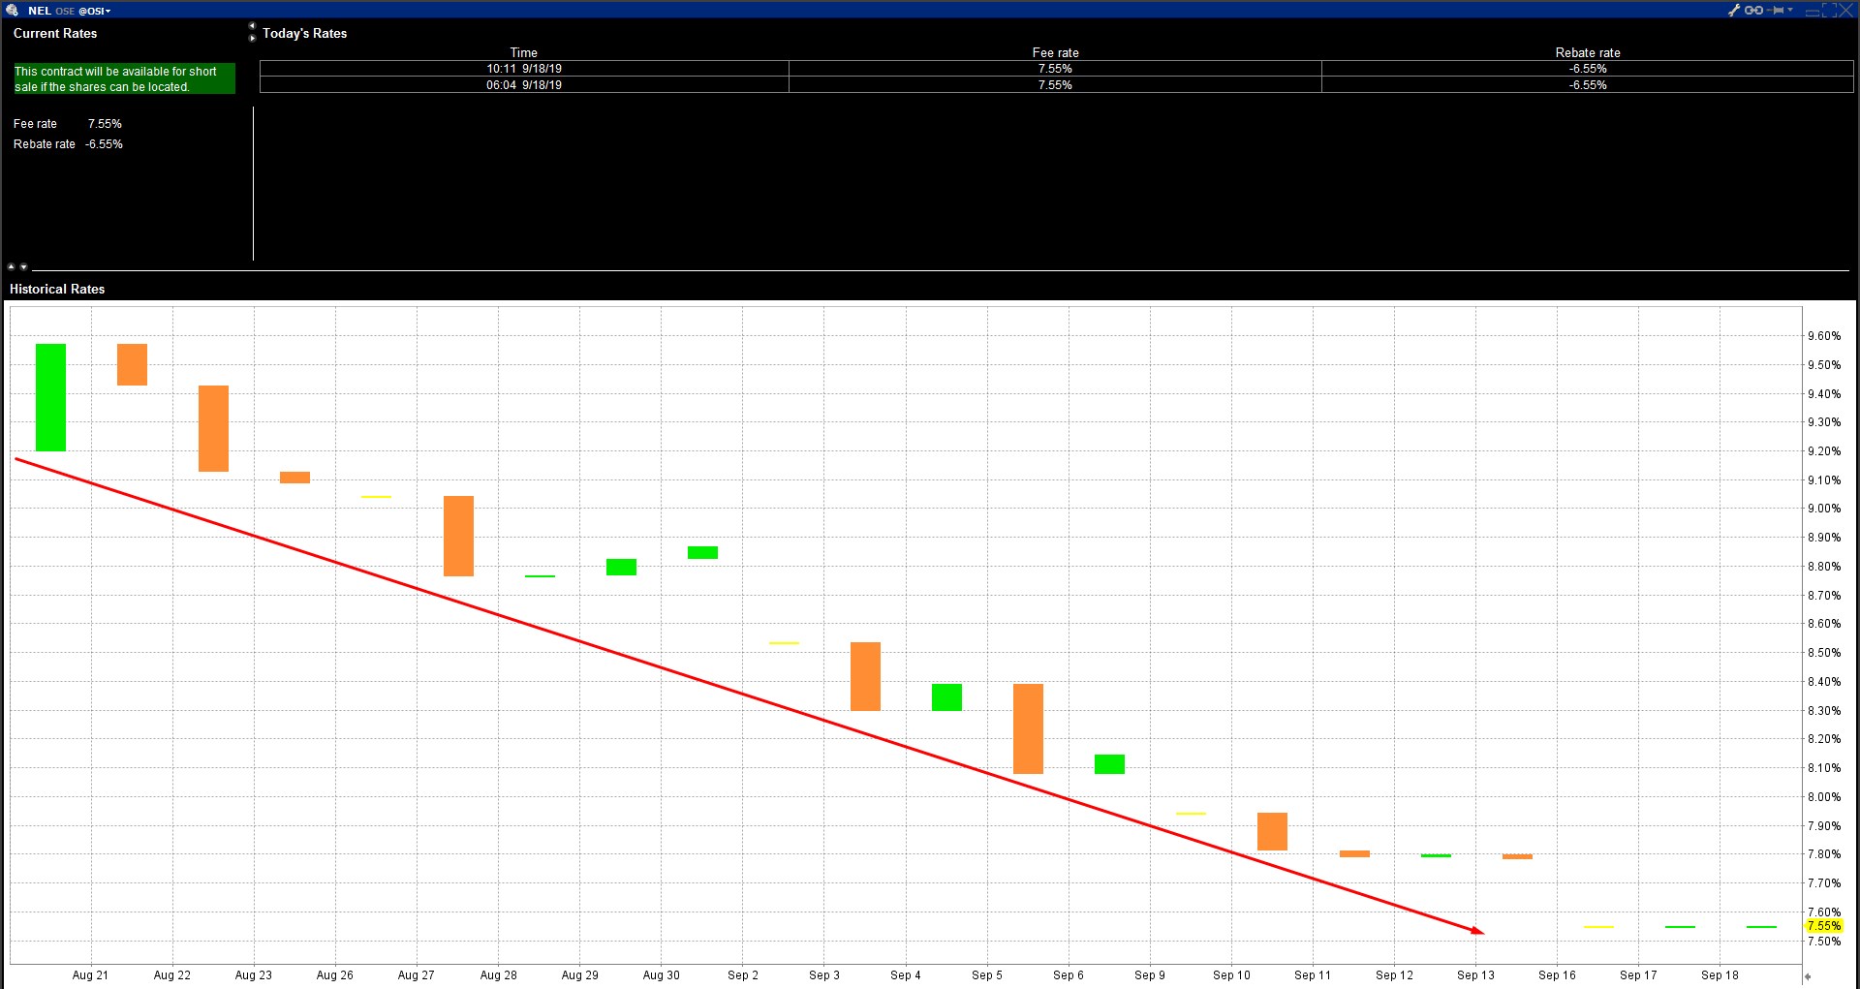Viewport: 1860px width, 989px height.
Task: Click the Time column header
Action: 524,52
